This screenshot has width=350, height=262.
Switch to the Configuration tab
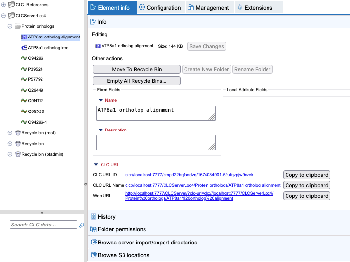(160, 8)
